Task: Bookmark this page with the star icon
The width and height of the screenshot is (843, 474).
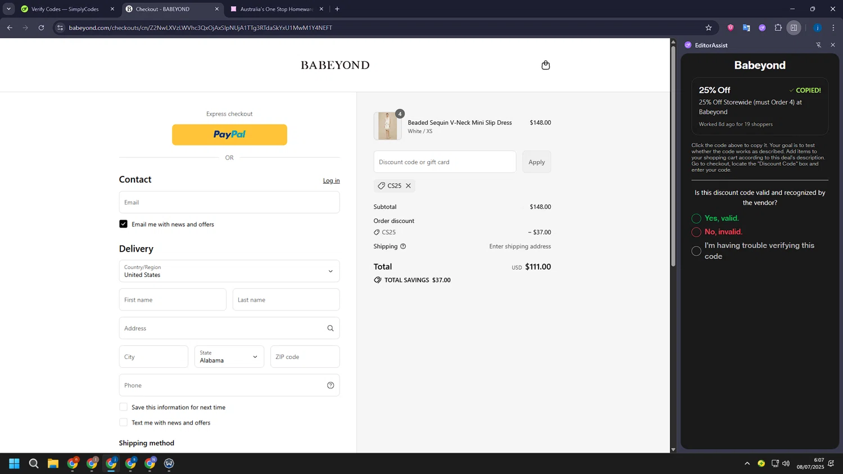Action: (709, 28)
